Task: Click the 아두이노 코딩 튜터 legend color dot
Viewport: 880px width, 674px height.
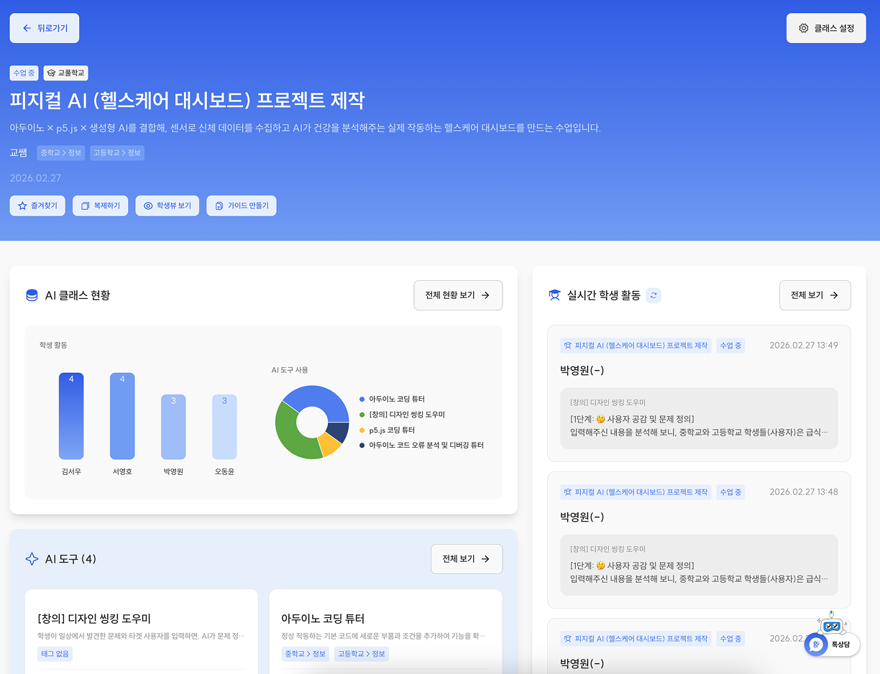Action: click(x=362, y=400)
